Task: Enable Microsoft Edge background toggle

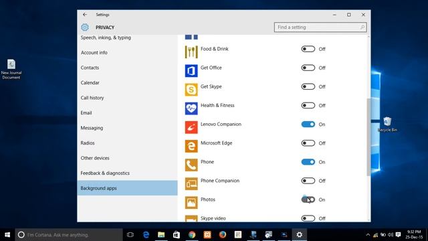Action: click(x=308, y=143)
